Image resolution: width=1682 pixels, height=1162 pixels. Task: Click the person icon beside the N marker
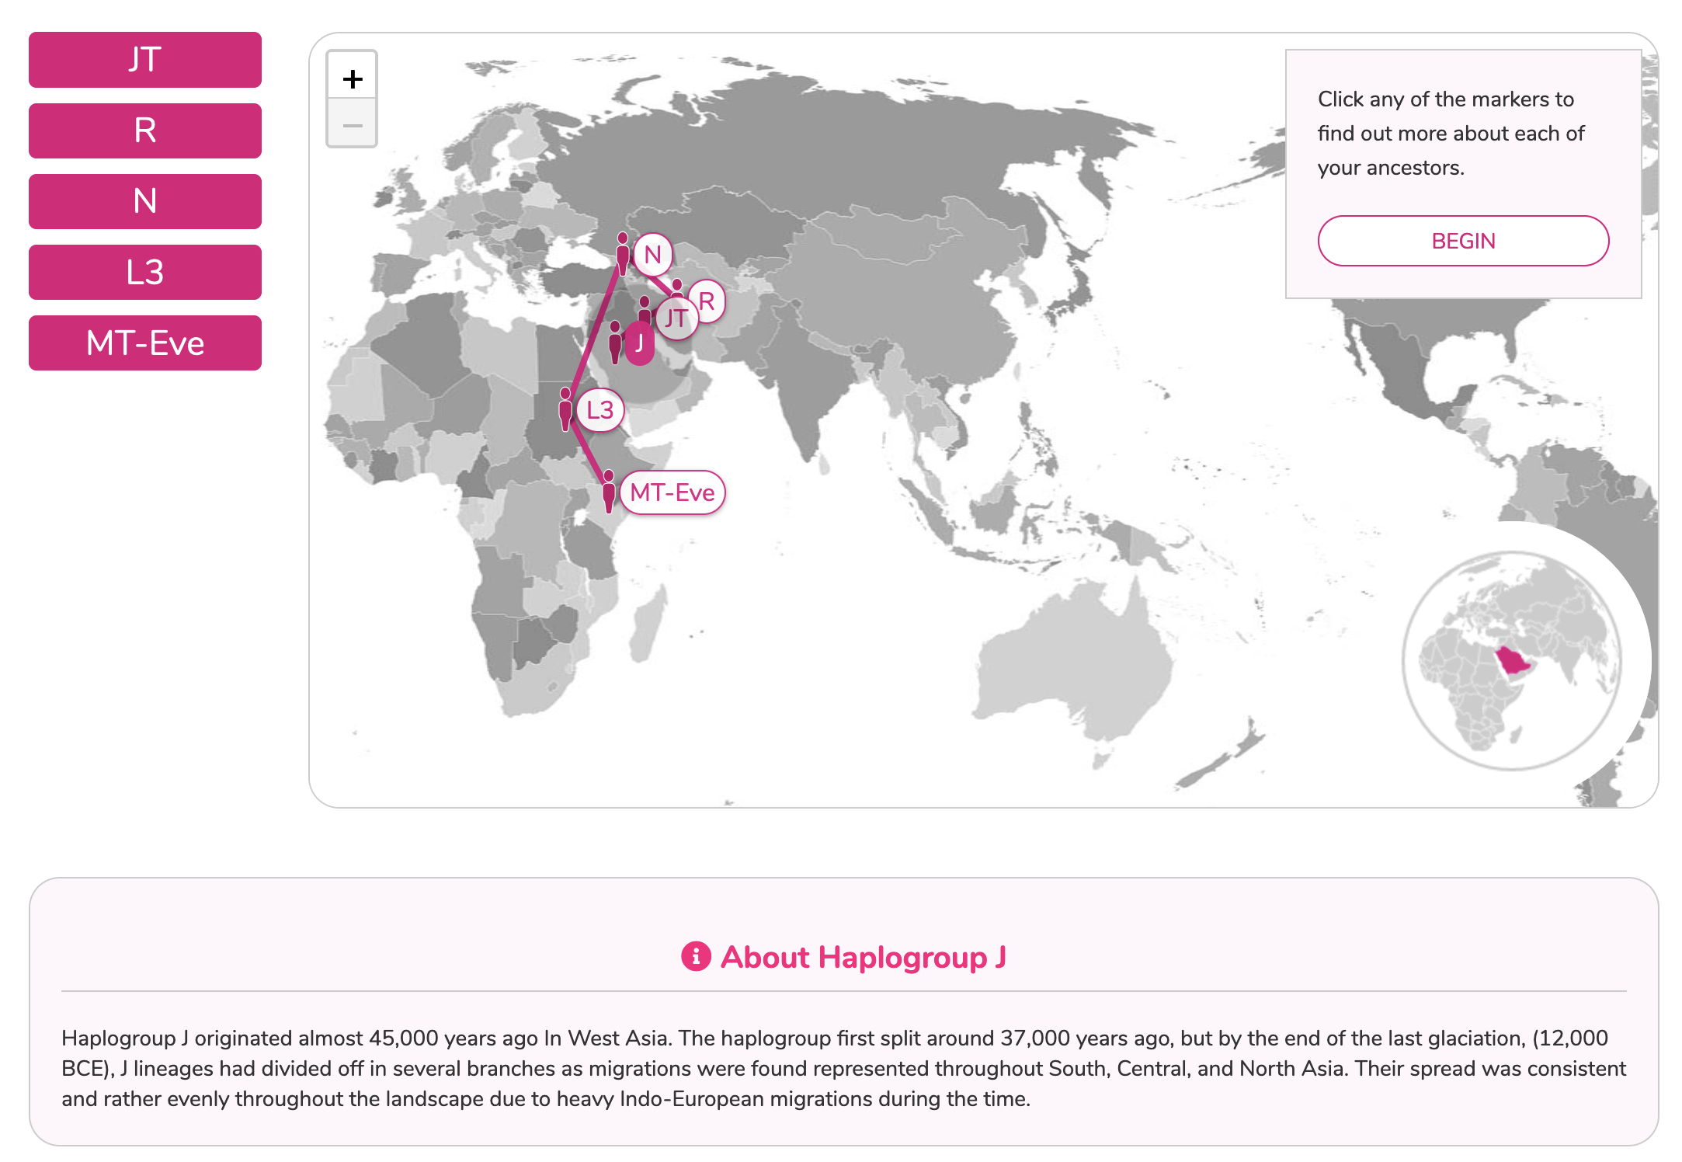[x=623, y=252]
